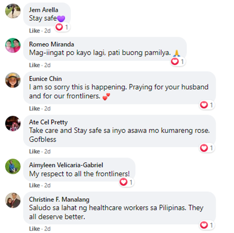Screen dimensions: 234x233
Task: Like Ate Cel Pretty's comment
Action: click(34, 152)
